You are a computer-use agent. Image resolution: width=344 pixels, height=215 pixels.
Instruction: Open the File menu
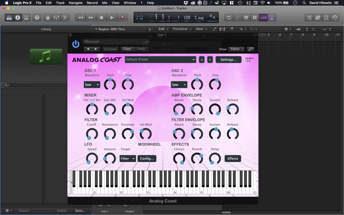[x=39, y=3]
